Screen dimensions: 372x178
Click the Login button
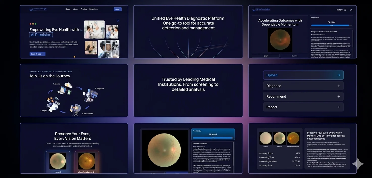(x=118, y=9)
